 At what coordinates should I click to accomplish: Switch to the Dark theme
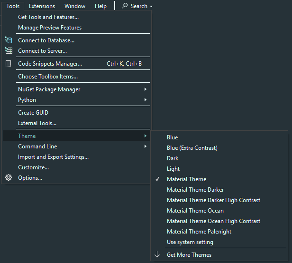tap(173, 158)
